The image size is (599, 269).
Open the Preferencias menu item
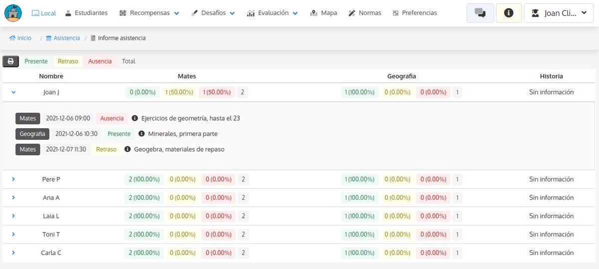[x=415, y=13]
